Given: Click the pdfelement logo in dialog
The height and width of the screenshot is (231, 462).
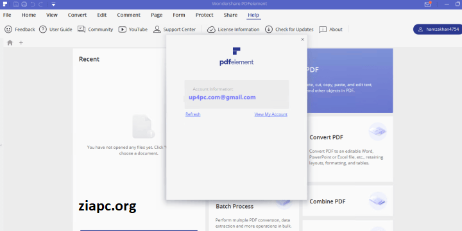Looking at the screenshot, I should (236, 56).
